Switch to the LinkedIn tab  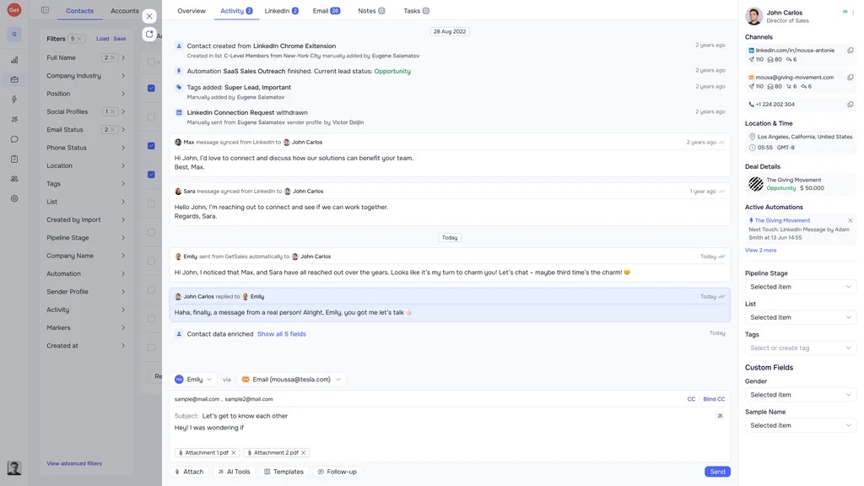(281, 10)
